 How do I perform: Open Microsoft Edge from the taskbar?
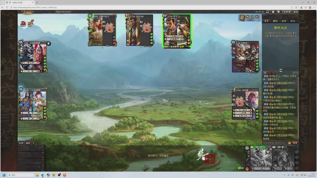(43, 175)
